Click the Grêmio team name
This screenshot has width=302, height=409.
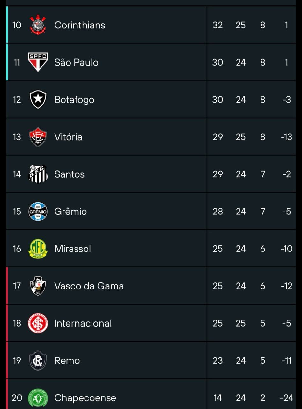(x=70, y=212)
